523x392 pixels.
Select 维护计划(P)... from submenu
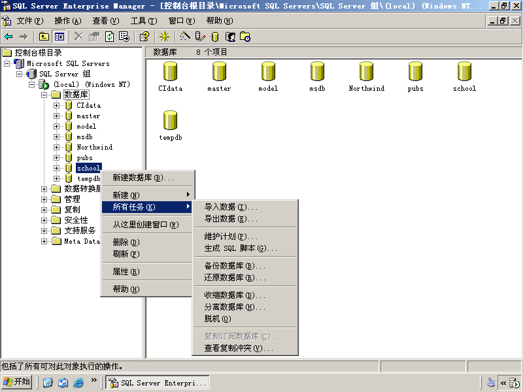point(245,237)
